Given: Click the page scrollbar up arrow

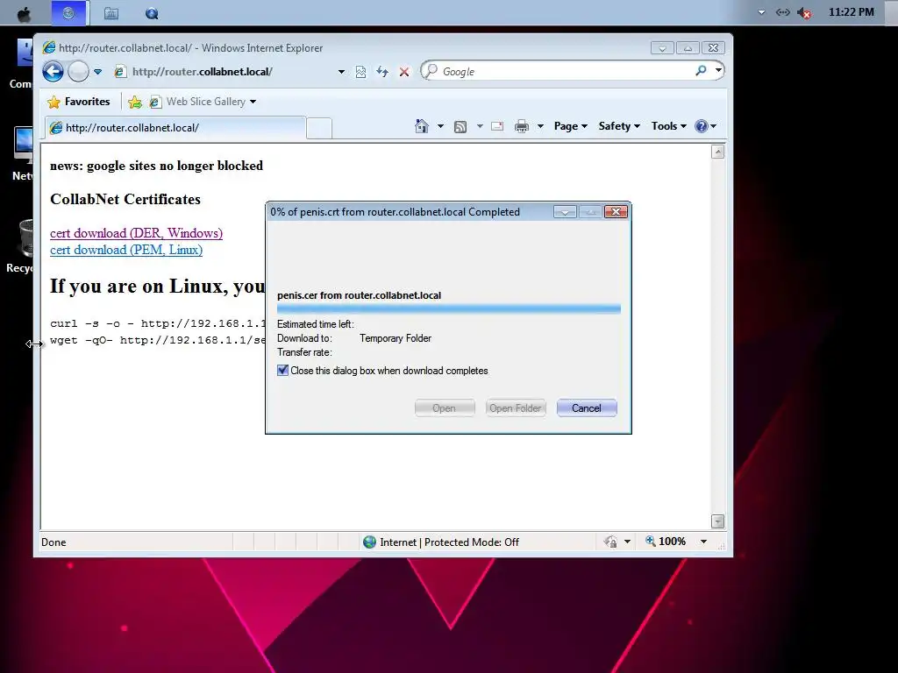Looking at the screenshot, I should tap(717, 152).
